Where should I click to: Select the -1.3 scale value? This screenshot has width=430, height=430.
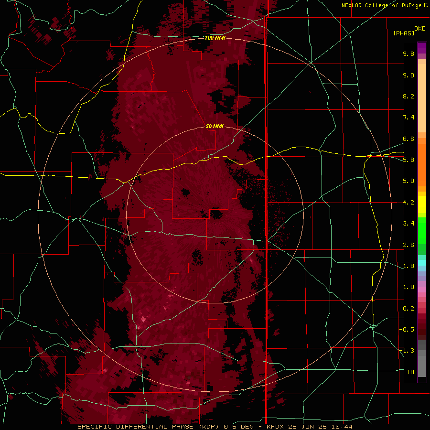pyautogui.click(x=407, y=351)
